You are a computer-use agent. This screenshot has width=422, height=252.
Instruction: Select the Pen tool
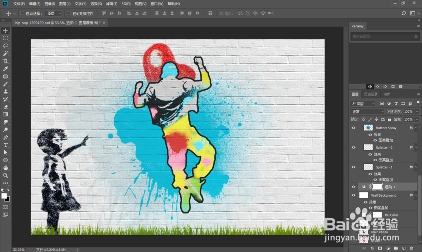pos(5,137)
